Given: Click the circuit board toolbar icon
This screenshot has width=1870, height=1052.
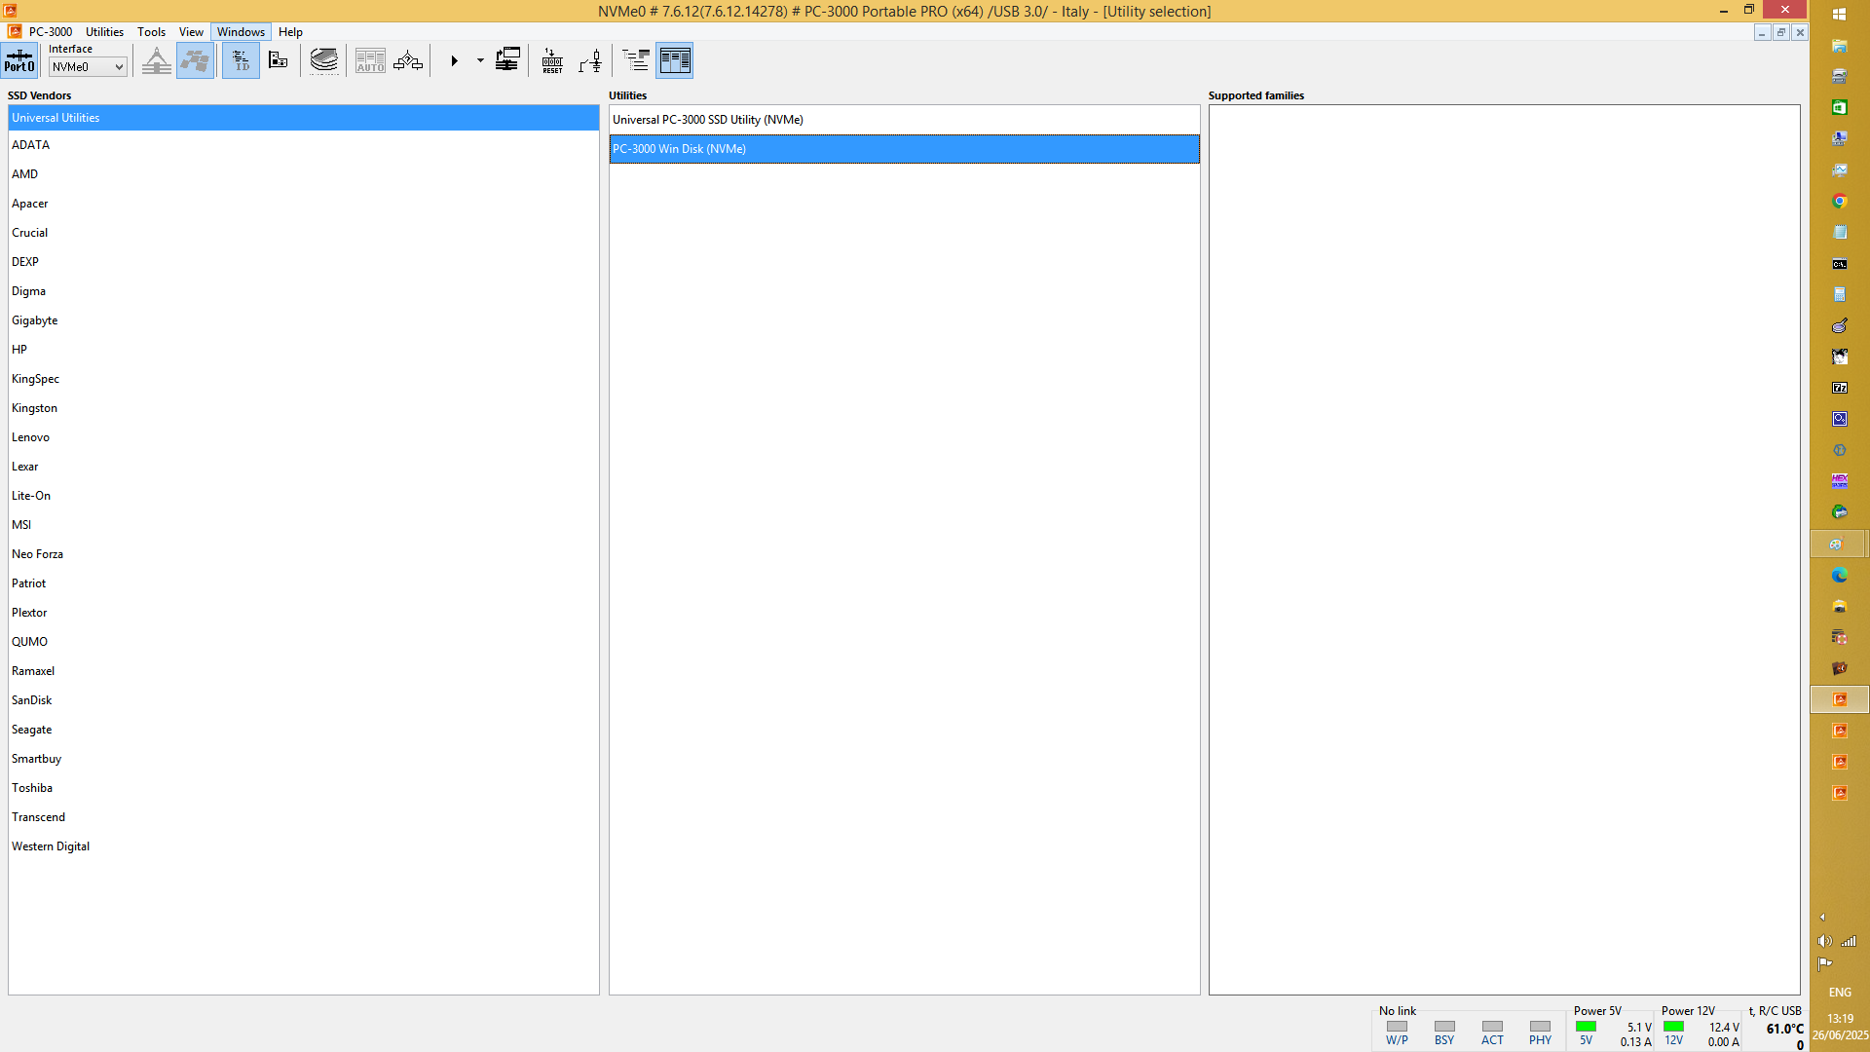Looking at the screenshot, I should coord(279,60).
